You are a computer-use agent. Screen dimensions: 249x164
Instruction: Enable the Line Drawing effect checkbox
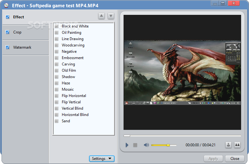pos(56,39)
